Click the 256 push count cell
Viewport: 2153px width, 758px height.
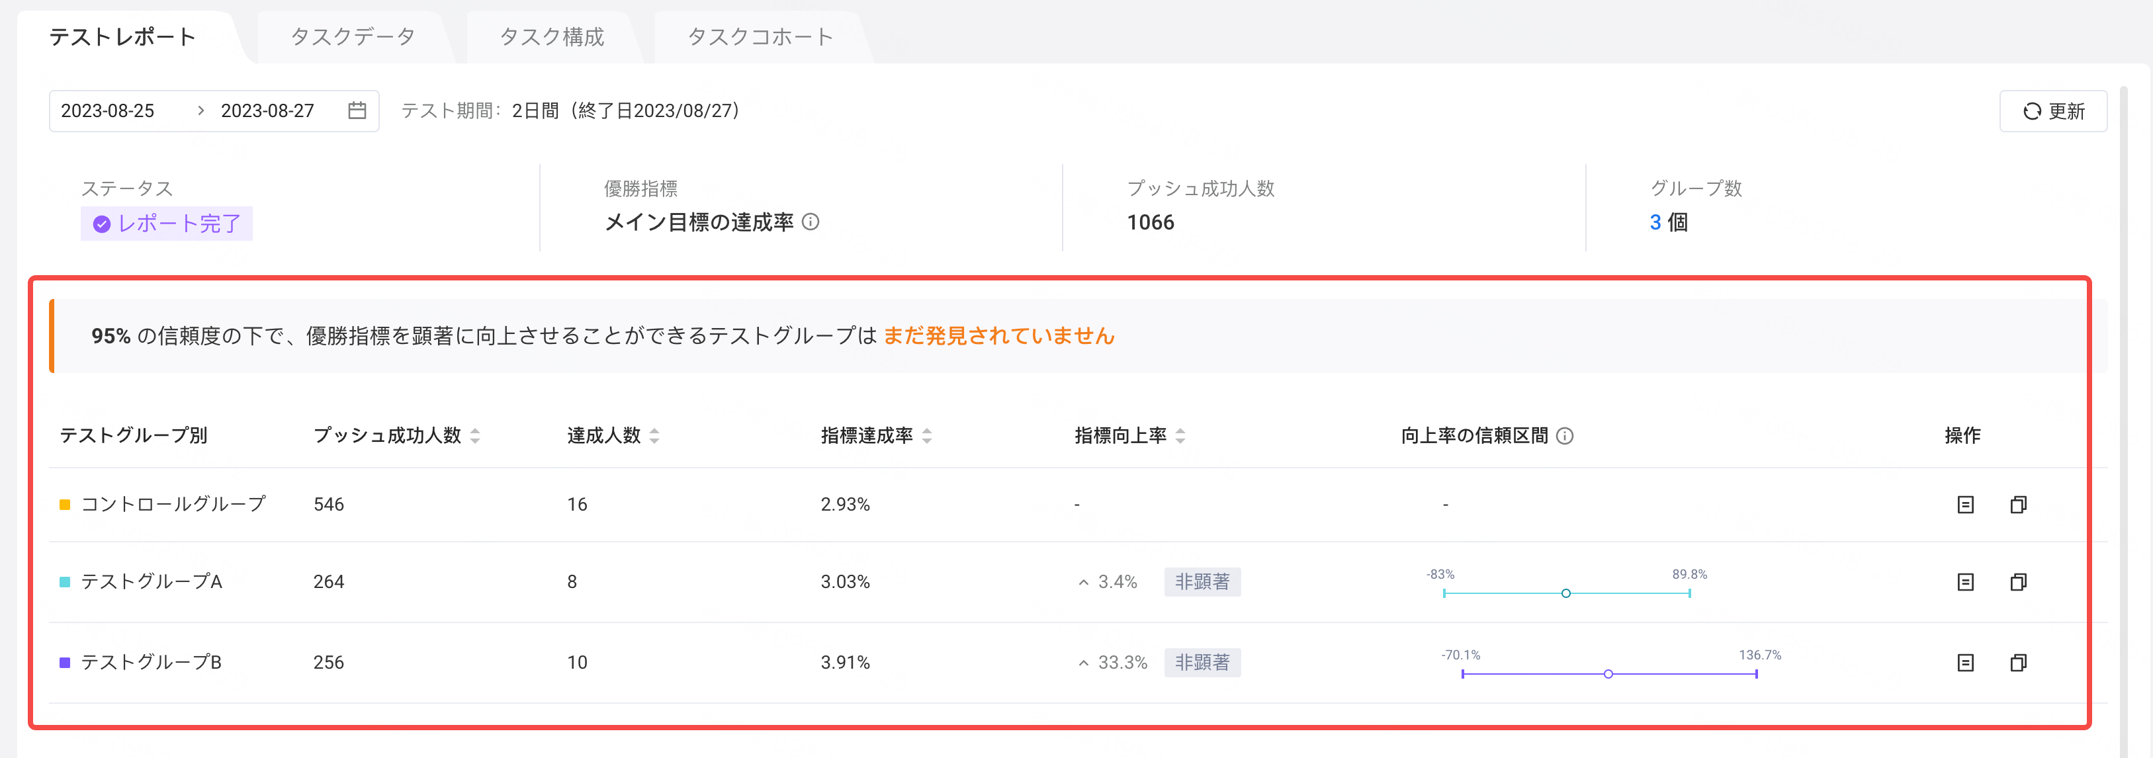pyautogui.click(x=328, y=663)
